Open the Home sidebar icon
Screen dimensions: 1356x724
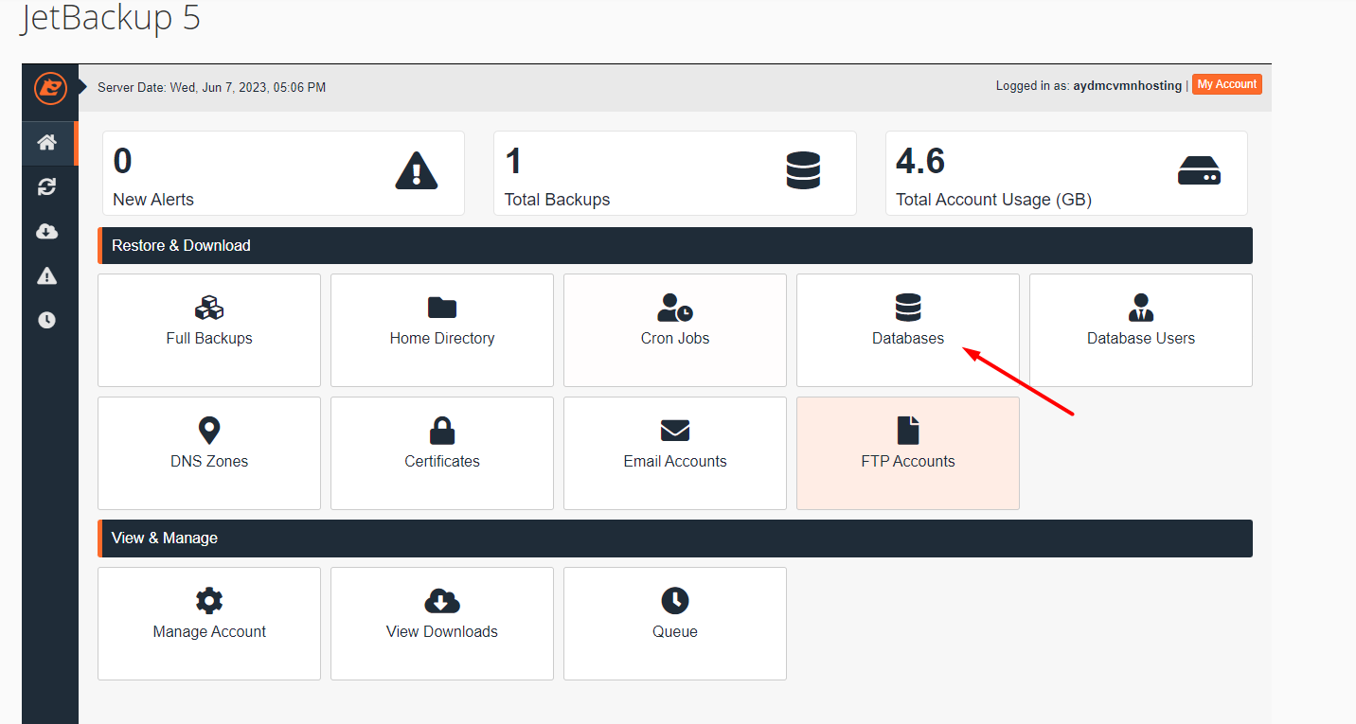(46, 143)
